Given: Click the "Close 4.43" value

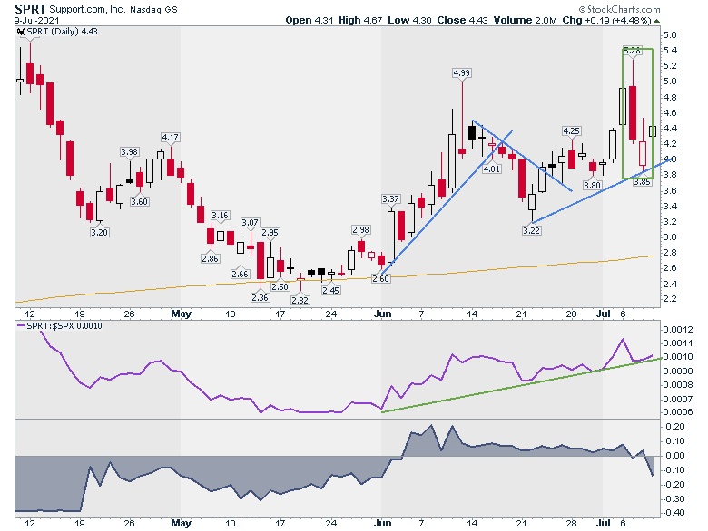Looking at the screenshot, I should (462, 20).
